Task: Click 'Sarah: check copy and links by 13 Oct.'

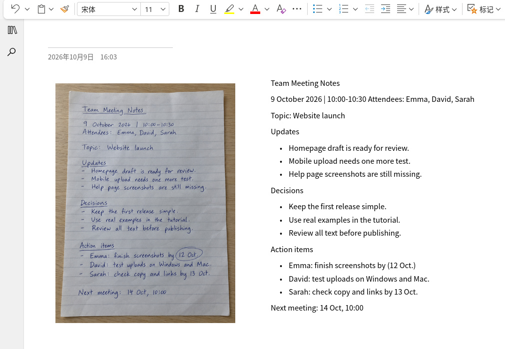Action: (353, 292)
